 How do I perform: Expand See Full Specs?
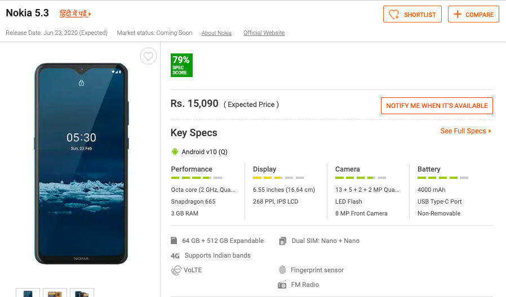(465, 131)
